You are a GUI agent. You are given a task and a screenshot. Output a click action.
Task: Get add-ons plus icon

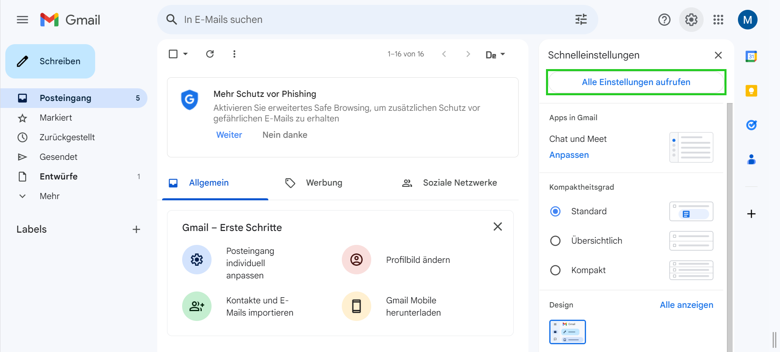(751, 214)
